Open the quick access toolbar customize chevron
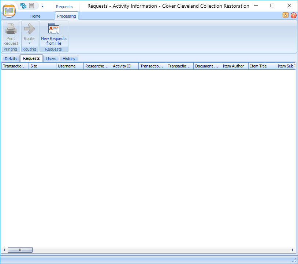The height and width of the screenshot is (264, 298). coord(42,6)
